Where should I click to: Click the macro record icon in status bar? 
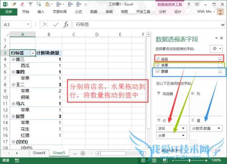click(17, 160)
